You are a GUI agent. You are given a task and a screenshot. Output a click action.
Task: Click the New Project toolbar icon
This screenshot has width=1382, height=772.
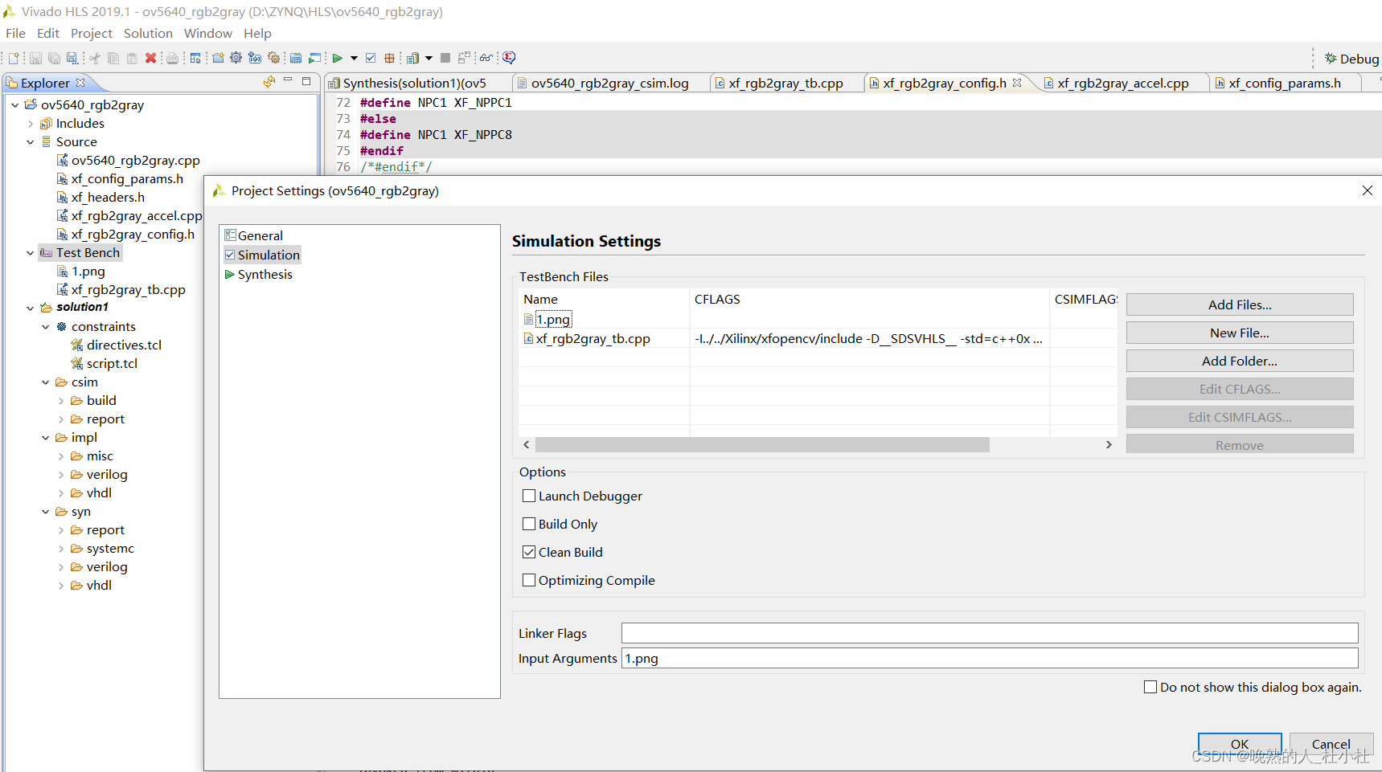click(x=218, y=58)
